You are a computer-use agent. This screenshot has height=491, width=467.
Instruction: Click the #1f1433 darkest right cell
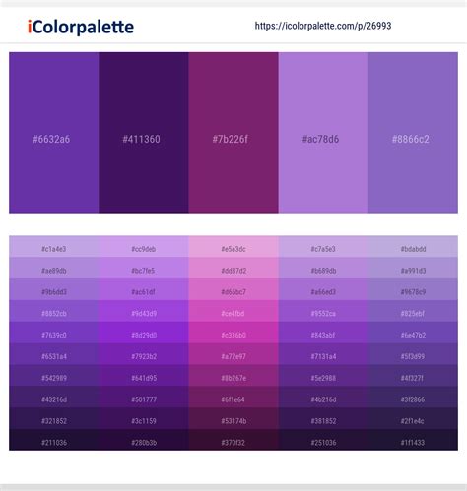[x=413, y=440]
